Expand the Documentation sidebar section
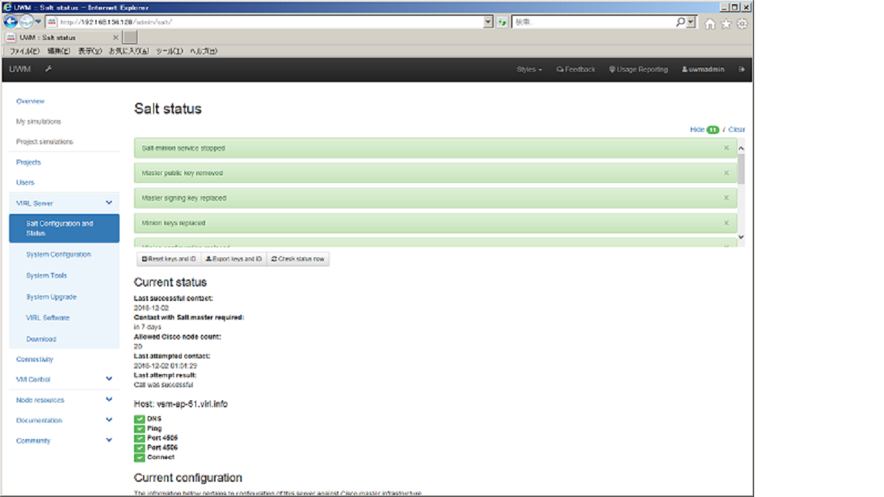This screenshot has height=497, width=884. pyautogui.click(x=108, y=420)
